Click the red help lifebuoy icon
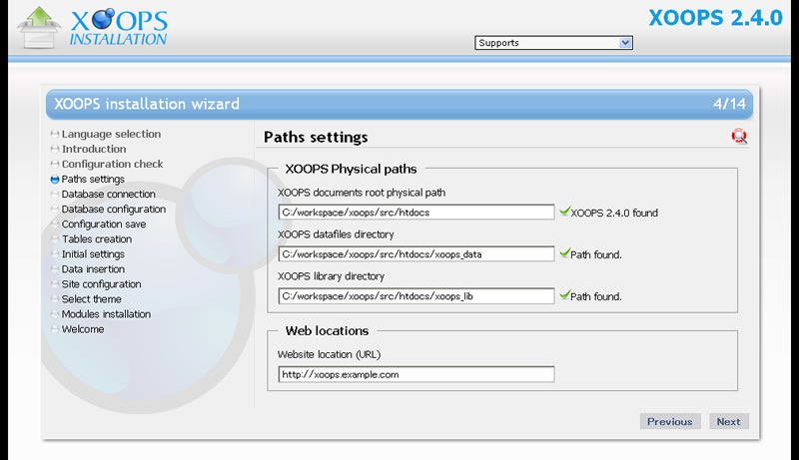This screenshot has width=799, height=460. tap(739, 136)
